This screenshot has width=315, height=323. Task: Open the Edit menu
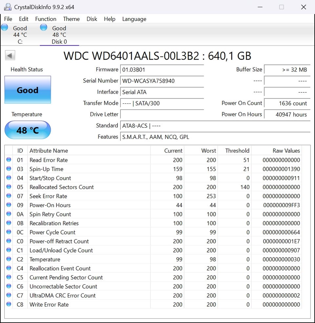[24, 19]
